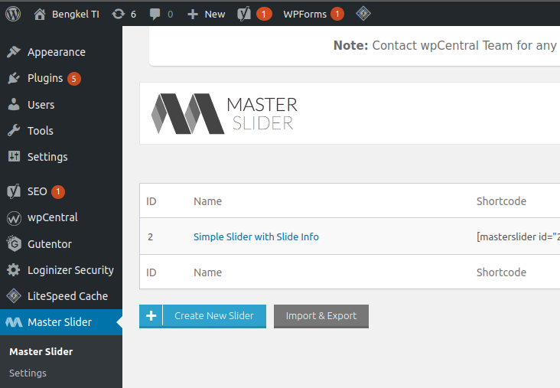Click the SEO notification badge
The image size is (560, 388).
click(x=58, y=191)
